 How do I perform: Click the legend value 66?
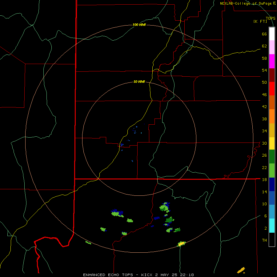tap(264, 34)
